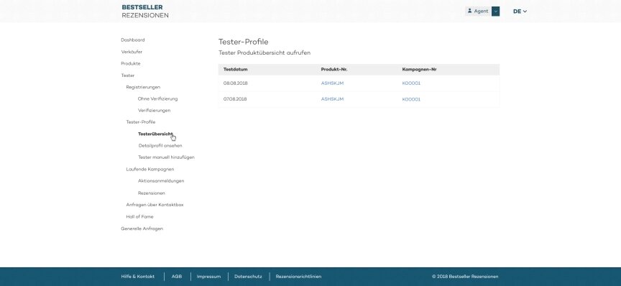Click Testdatum column header
Viewport: 621px width, 286px height.
pyautogui.click(x=235, y=69)
